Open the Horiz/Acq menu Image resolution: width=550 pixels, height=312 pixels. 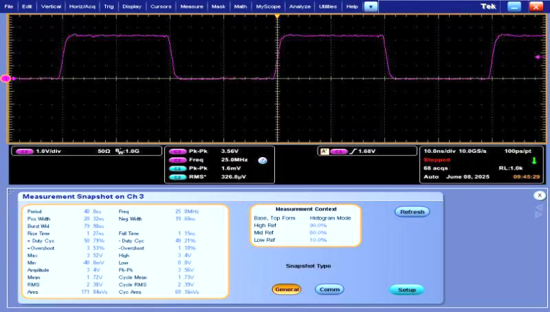82,6
